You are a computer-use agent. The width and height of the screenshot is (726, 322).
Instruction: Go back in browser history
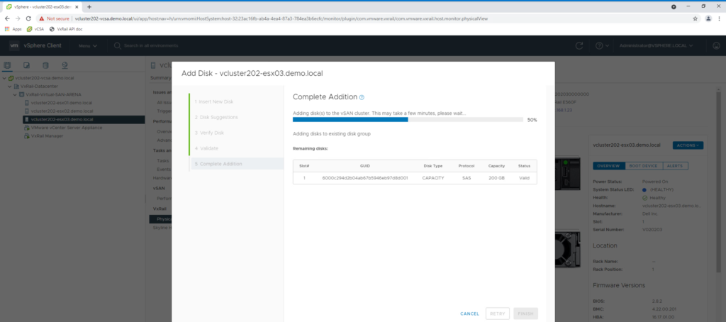coord(6,18)
